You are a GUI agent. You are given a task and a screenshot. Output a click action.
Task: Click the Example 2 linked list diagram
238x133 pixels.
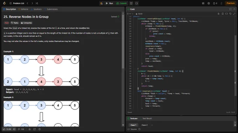tap(41, 114)
